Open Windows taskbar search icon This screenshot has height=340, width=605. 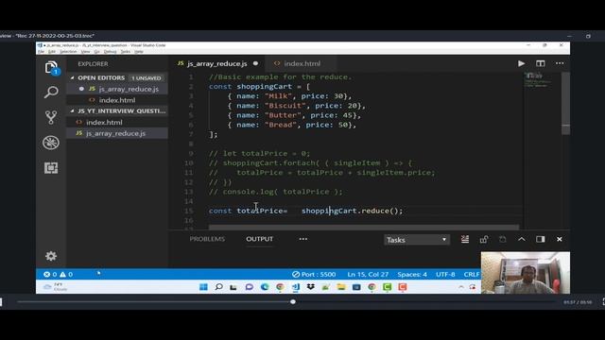218,287
